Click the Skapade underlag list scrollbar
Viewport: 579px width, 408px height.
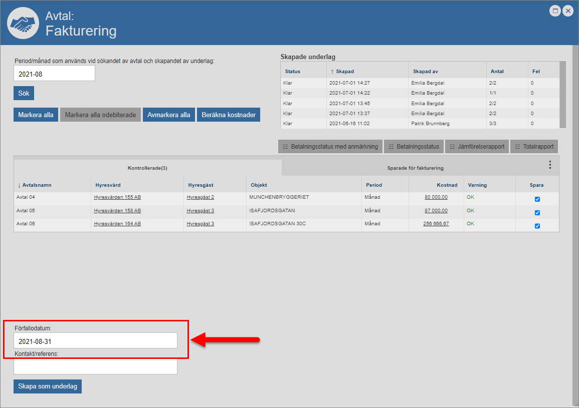pyautogui.click(x=562, y=95)
